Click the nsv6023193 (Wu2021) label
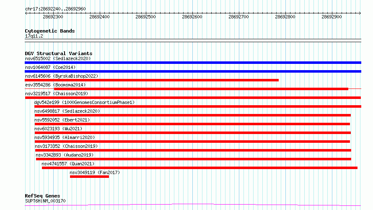 coord(58,129)
